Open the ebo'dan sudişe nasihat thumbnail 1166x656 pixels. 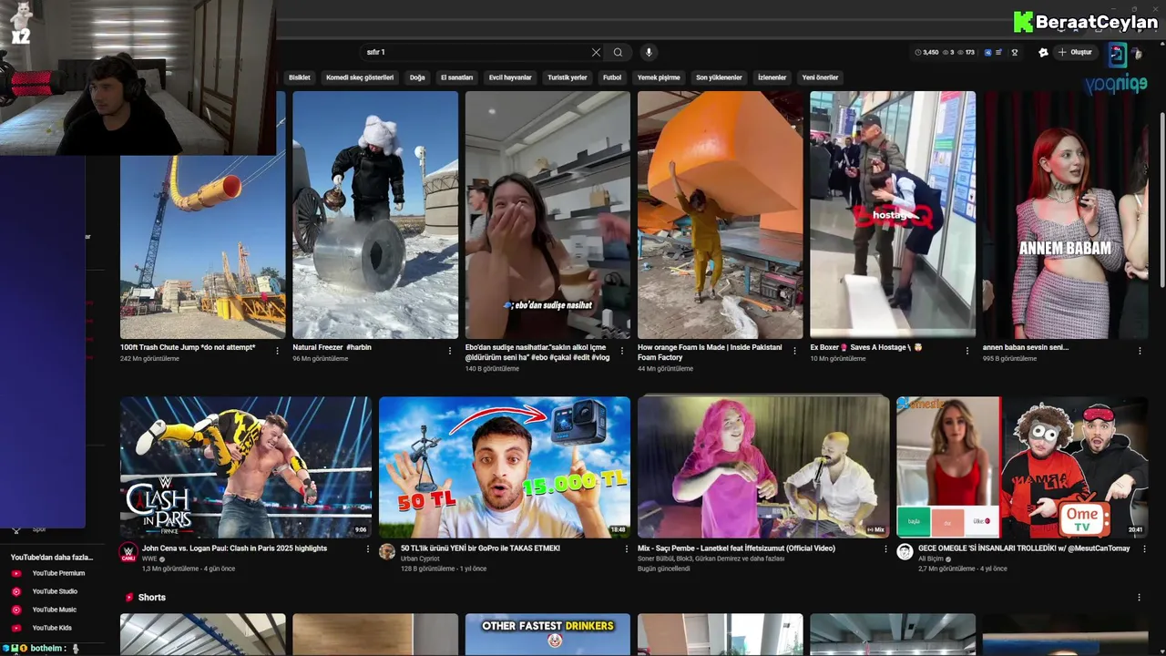[547, 215]
